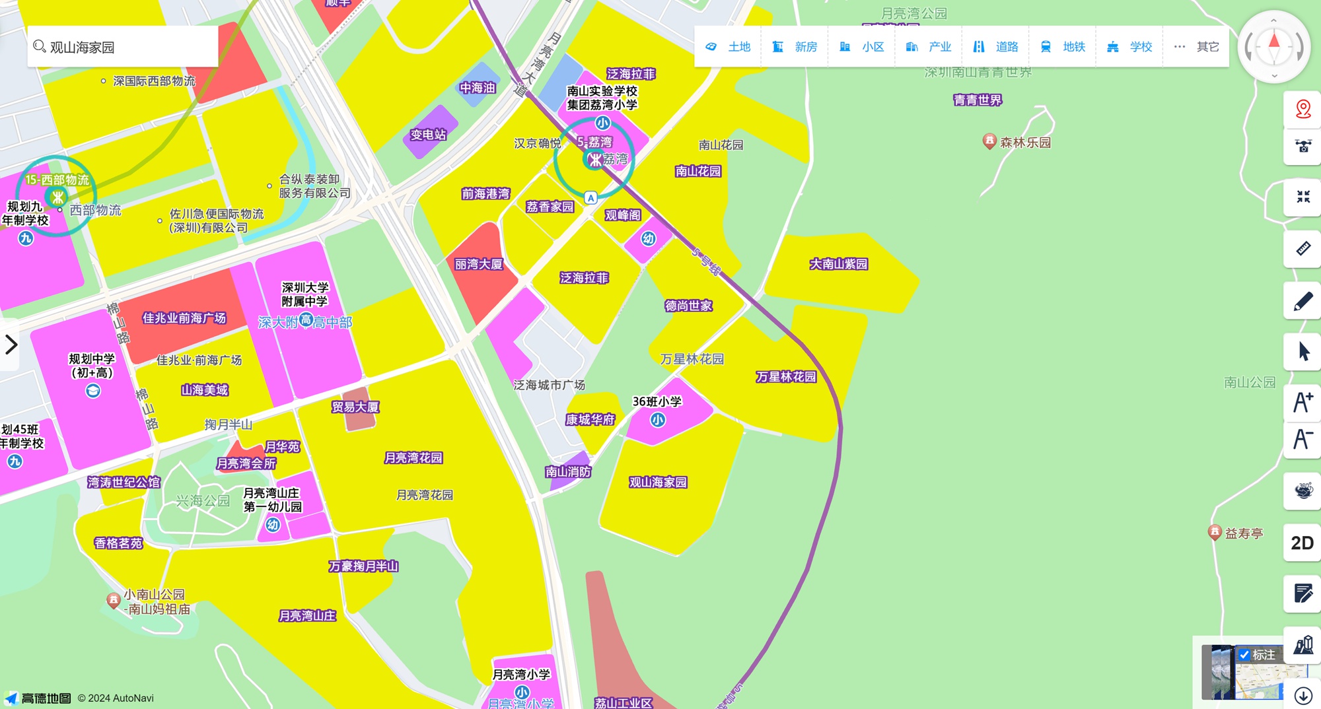Expand the 其它 more options menu

coord(1196,47)
